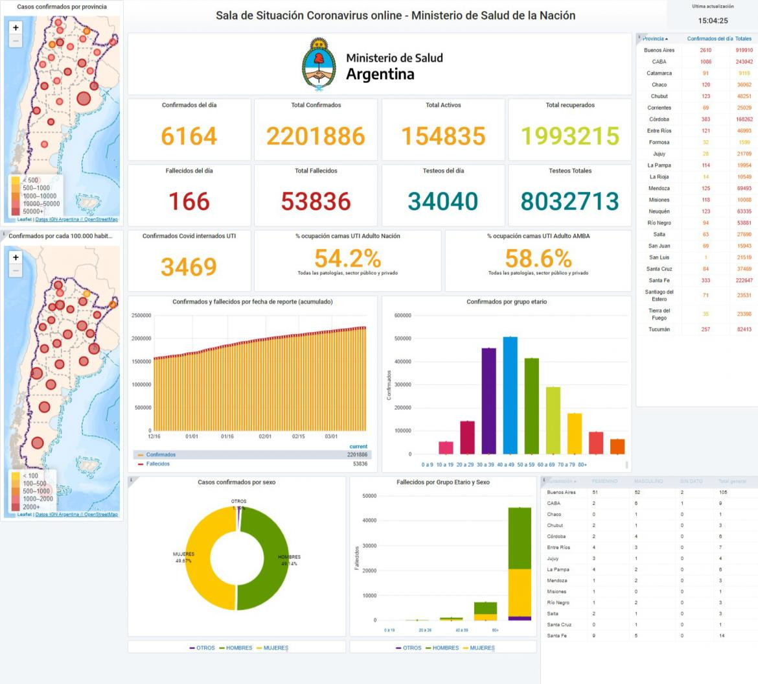Click the 'Tucumán' province cell

(659, 329)
